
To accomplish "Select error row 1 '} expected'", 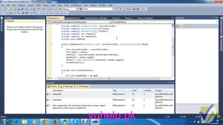I will click(110, 95).
